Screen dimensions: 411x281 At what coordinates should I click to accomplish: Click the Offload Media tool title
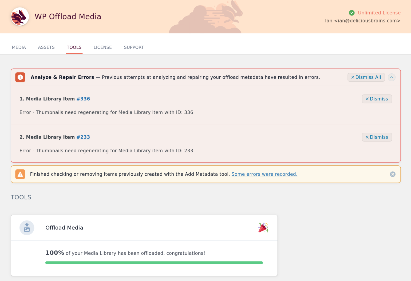[x=64, y=228]
